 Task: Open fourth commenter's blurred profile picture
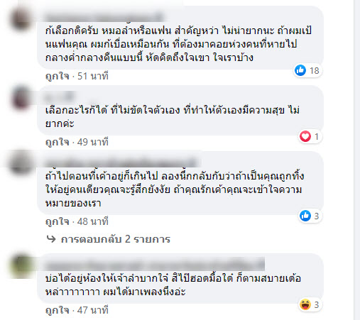click(x=22, y=265)
